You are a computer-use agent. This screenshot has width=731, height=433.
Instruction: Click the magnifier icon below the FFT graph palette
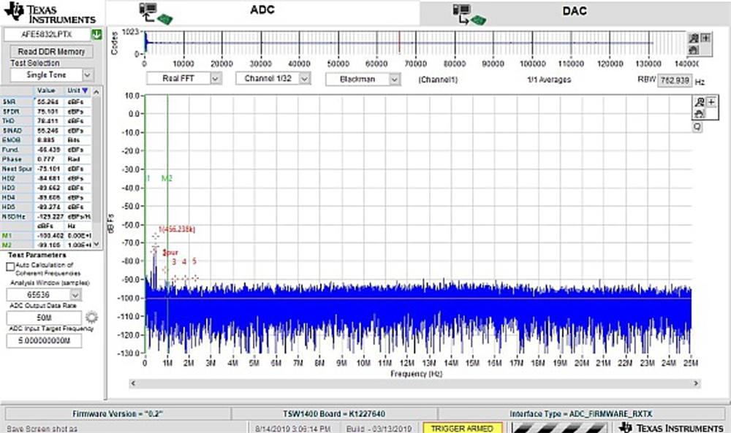697,126
